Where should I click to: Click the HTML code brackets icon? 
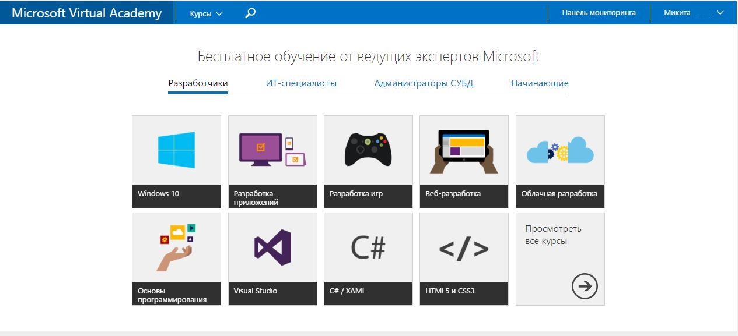pos(464,248)
